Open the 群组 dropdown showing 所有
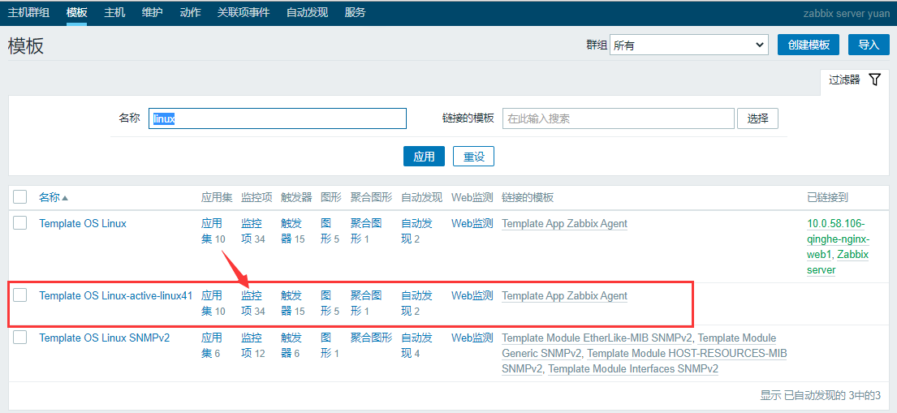The image size is (897, 413). 688,45
